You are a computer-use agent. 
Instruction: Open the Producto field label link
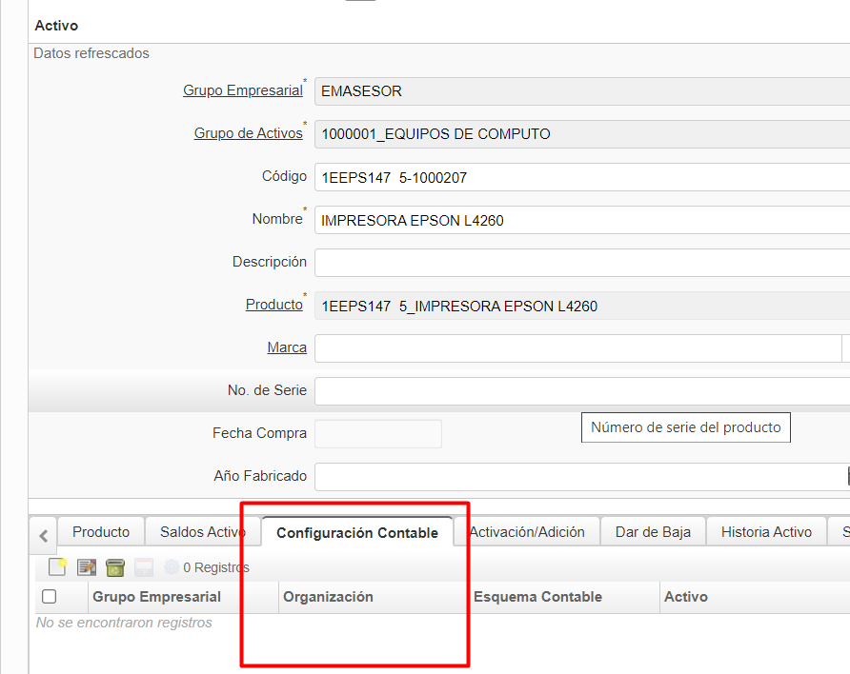273,305
